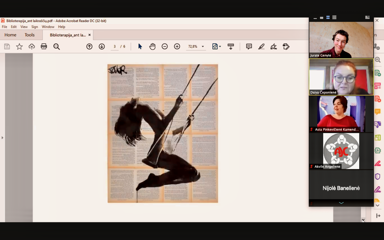Viewport: 384px width, 240px height.
Task: Click the scrolling mode keyboard-arrow icon
Action: 231,47
